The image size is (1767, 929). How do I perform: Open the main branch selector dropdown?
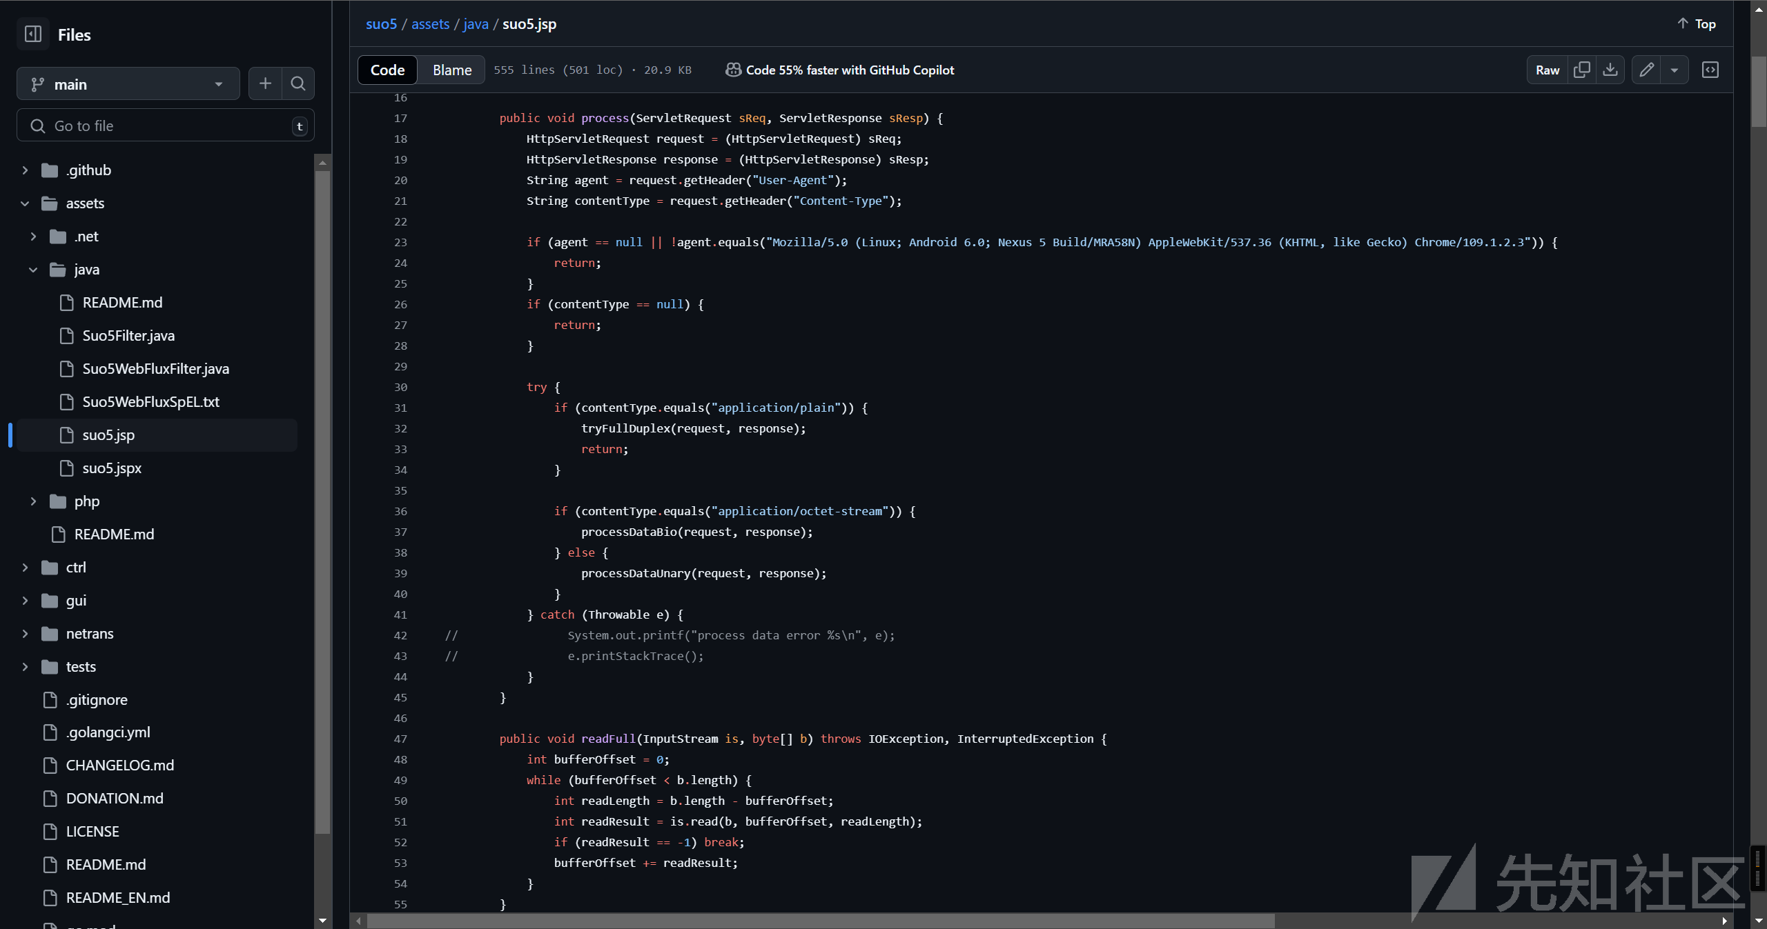point(128,84)
